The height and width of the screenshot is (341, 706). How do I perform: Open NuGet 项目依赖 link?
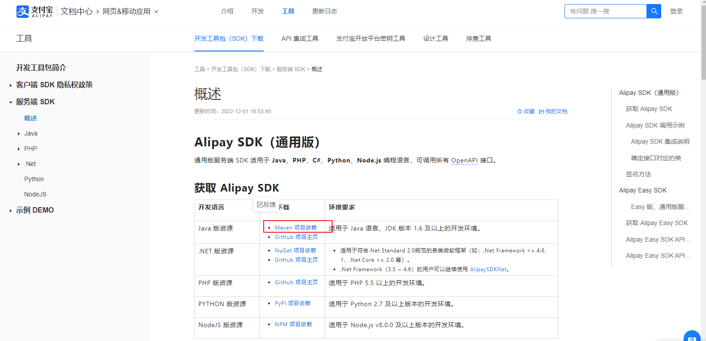click(x=295, y=251)
